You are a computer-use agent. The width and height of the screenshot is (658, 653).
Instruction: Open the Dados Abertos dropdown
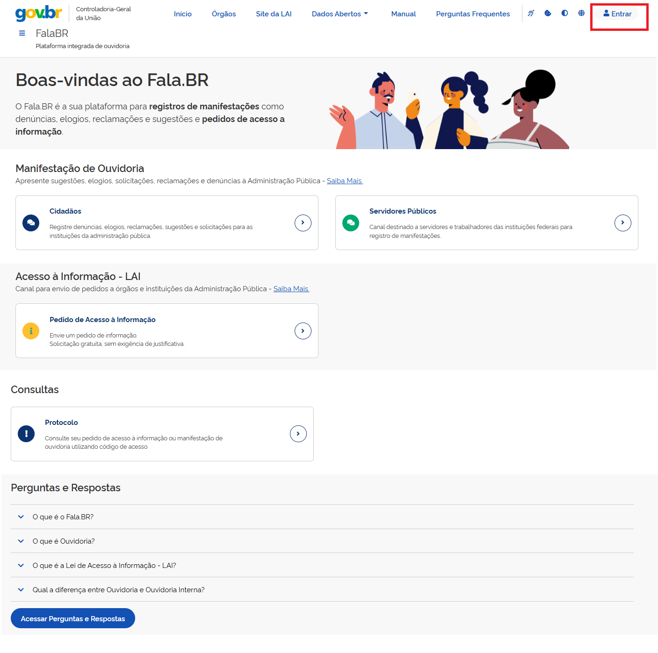(340, 14)
